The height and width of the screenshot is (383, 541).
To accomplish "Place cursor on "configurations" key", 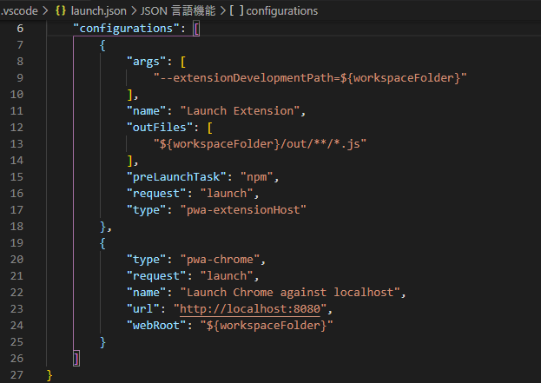I will [126, 29].
